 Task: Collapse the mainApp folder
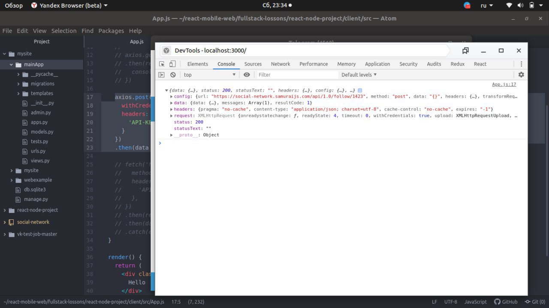coord(12,65)
